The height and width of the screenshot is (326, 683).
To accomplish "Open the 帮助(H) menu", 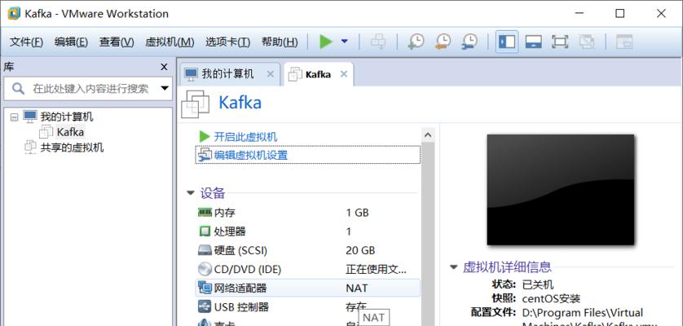I will (x=280, y=42).
